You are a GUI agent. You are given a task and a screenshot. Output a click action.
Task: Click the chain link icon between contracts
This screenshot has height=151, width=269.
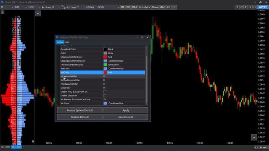point(63,7)
